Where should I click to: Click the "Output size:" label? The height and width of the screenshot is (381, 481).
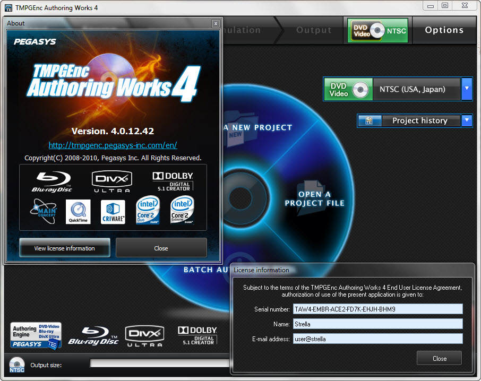point(46,365)
